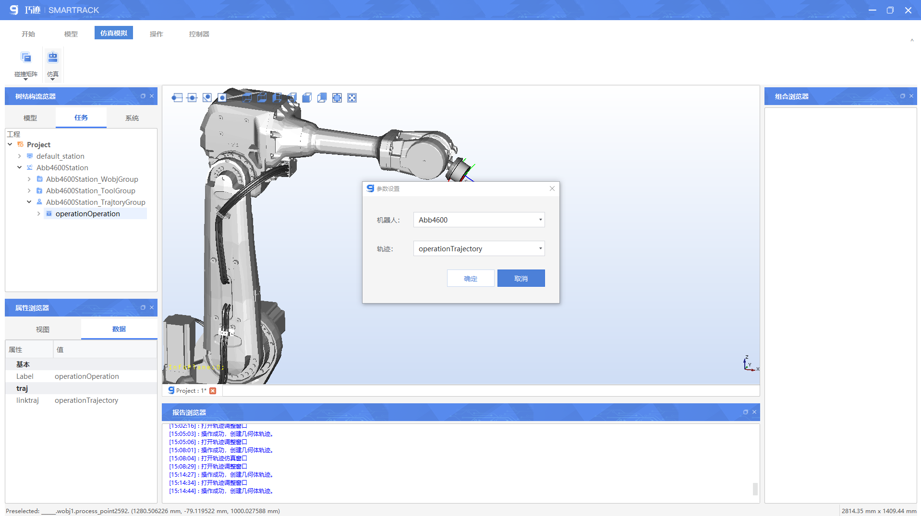Select the midpoint snap icon in viewport toolbar

click(x=192, y=98)
